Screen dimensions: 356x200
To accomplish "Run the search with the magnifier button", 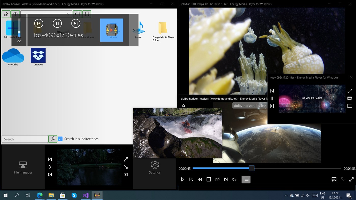I will (53, 139).
